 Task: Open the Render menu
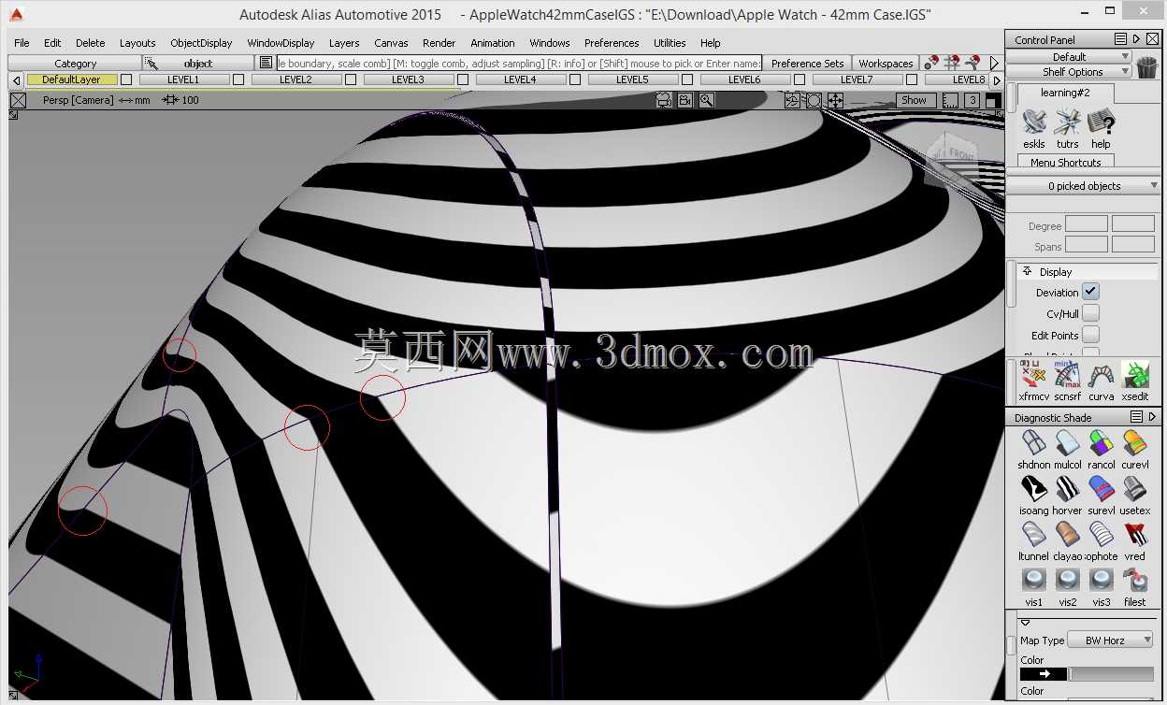tap(439, 43)
